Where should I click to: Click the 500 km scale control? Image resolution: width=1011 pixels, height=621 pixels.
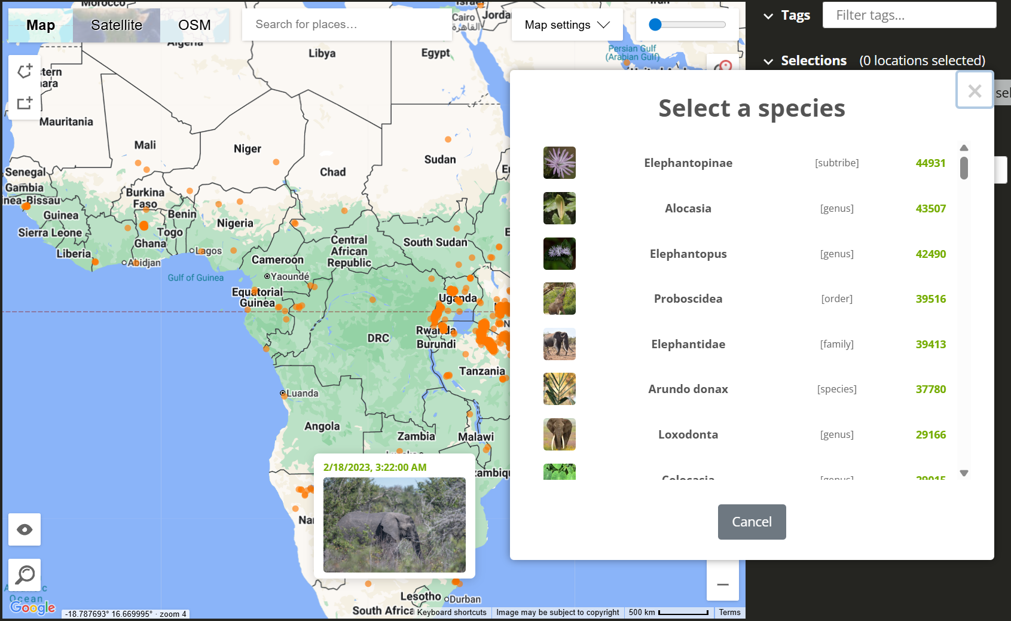pos(668,613)
